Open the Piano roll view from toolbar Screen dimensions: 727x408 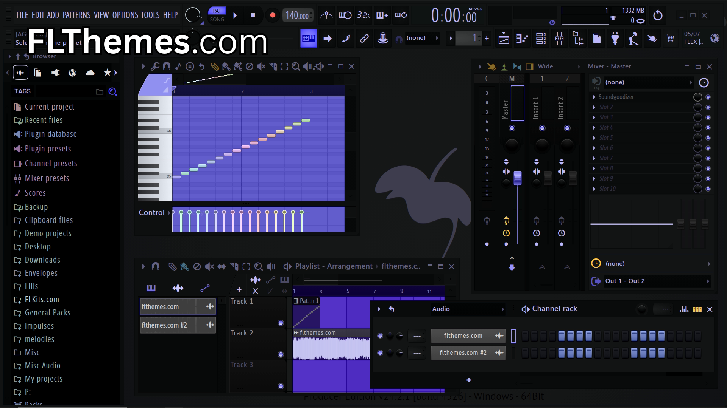tap(522, 38)
